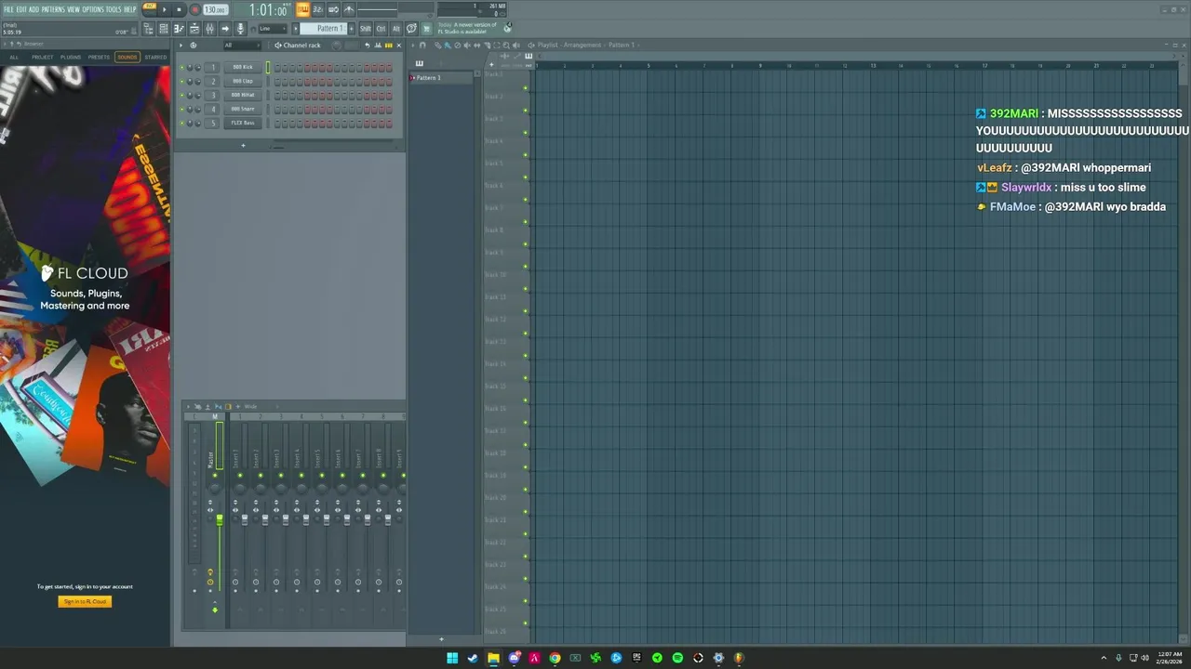Screen dimensions: 1191x669
Task: Click the microphone recording icon
Action: tap(240, 29)
